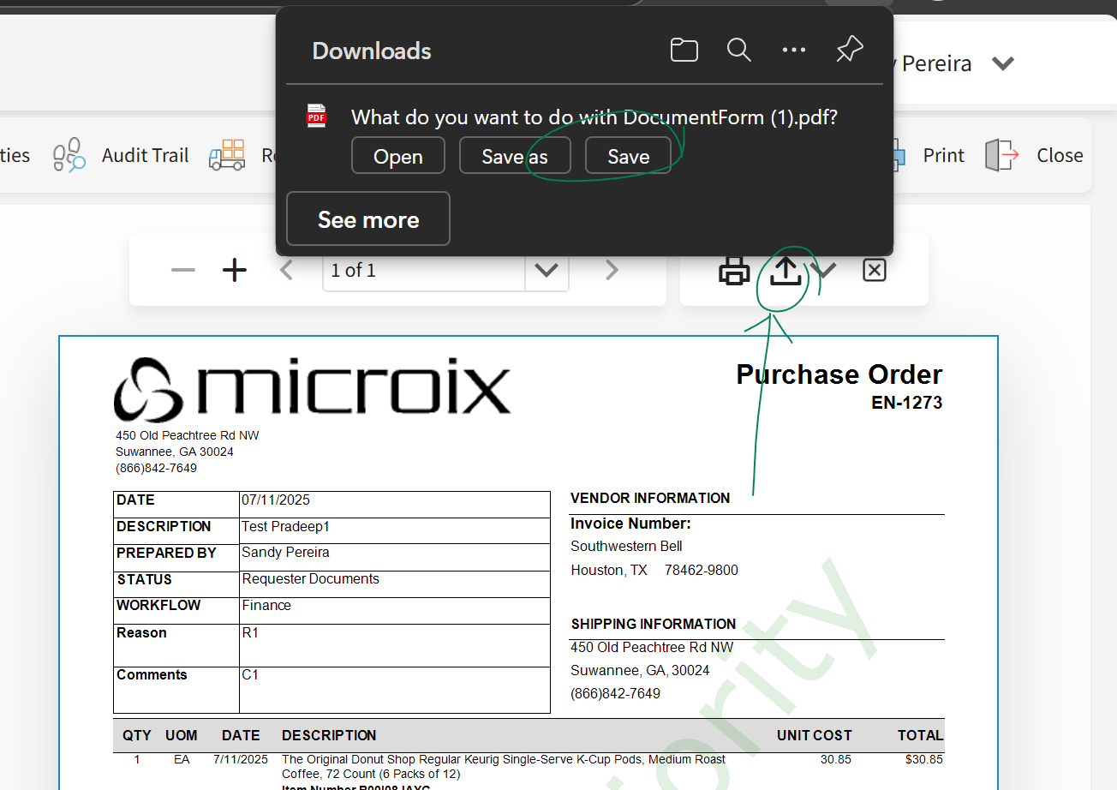Image resolution: width=1117 pixels, height=790 pixels.
Task: Expand the page number dropdown
Action: pyautogui.click(x=547, y=271)
